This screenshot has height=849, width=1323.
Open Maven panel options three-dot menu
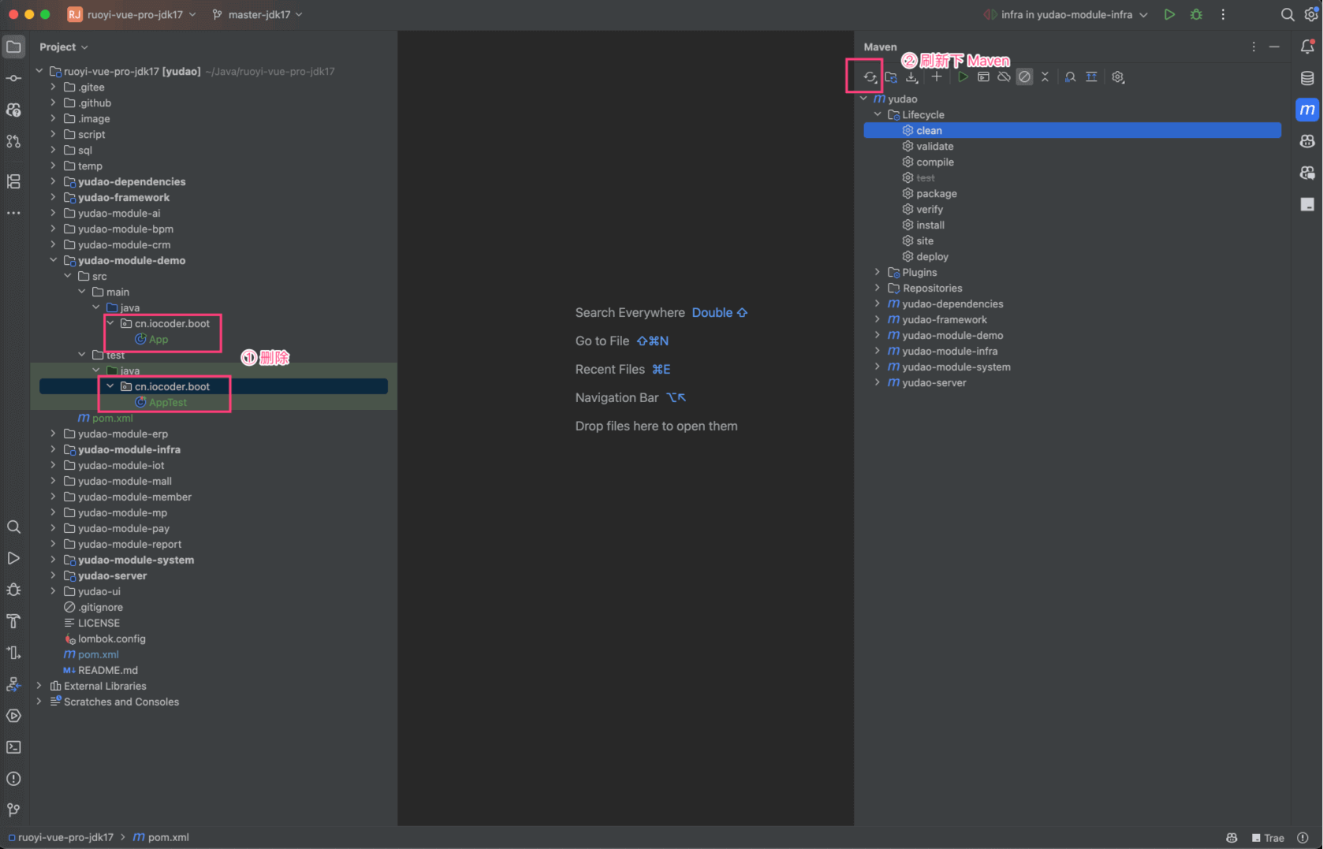[1254, 47]
